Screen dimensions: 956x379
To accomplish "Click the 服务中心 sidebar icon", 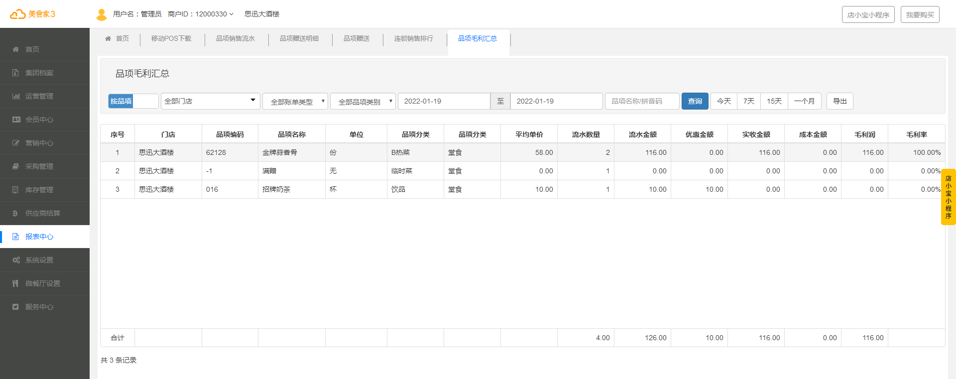I will [x=15, y=307].
